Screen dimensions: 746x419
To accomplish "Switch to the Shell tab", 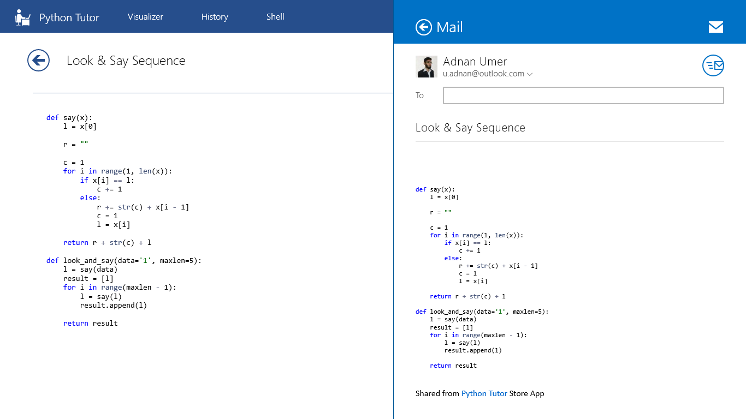I will [275, 17].
